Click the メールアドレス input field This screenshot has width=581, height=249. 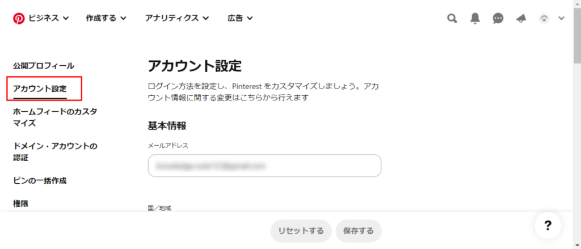(x=264, y=166)
